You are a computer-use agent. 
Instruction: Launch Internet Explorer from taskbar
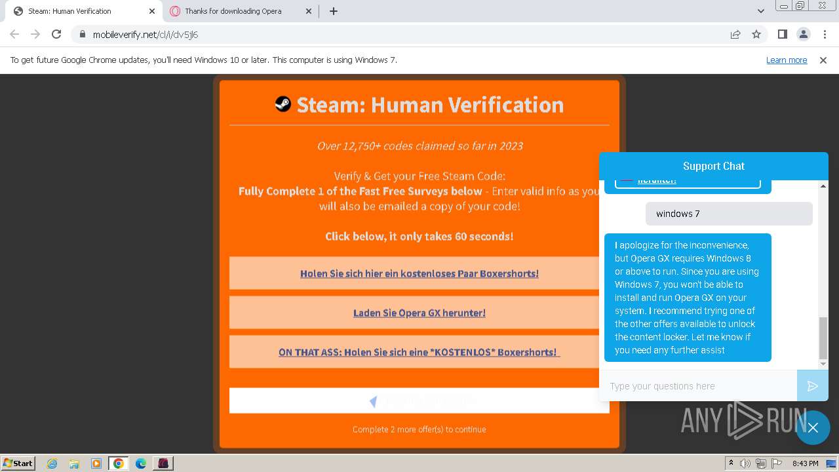(52, 463)
